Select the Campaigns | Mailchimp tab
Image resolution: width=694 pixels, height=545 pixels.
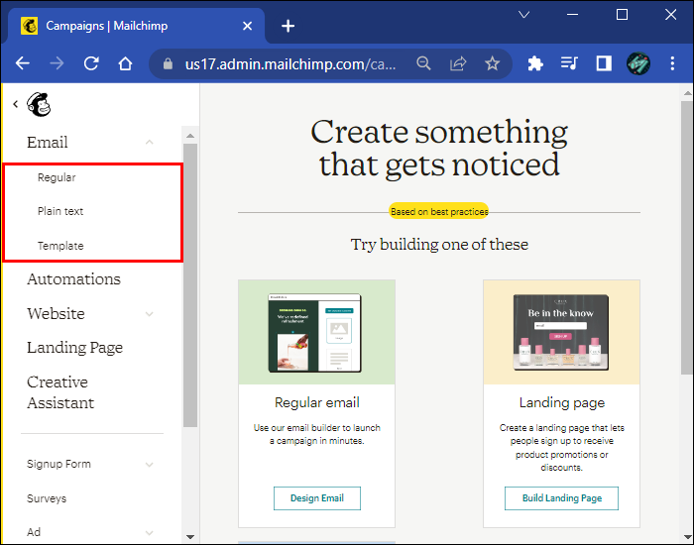(137, 26)
